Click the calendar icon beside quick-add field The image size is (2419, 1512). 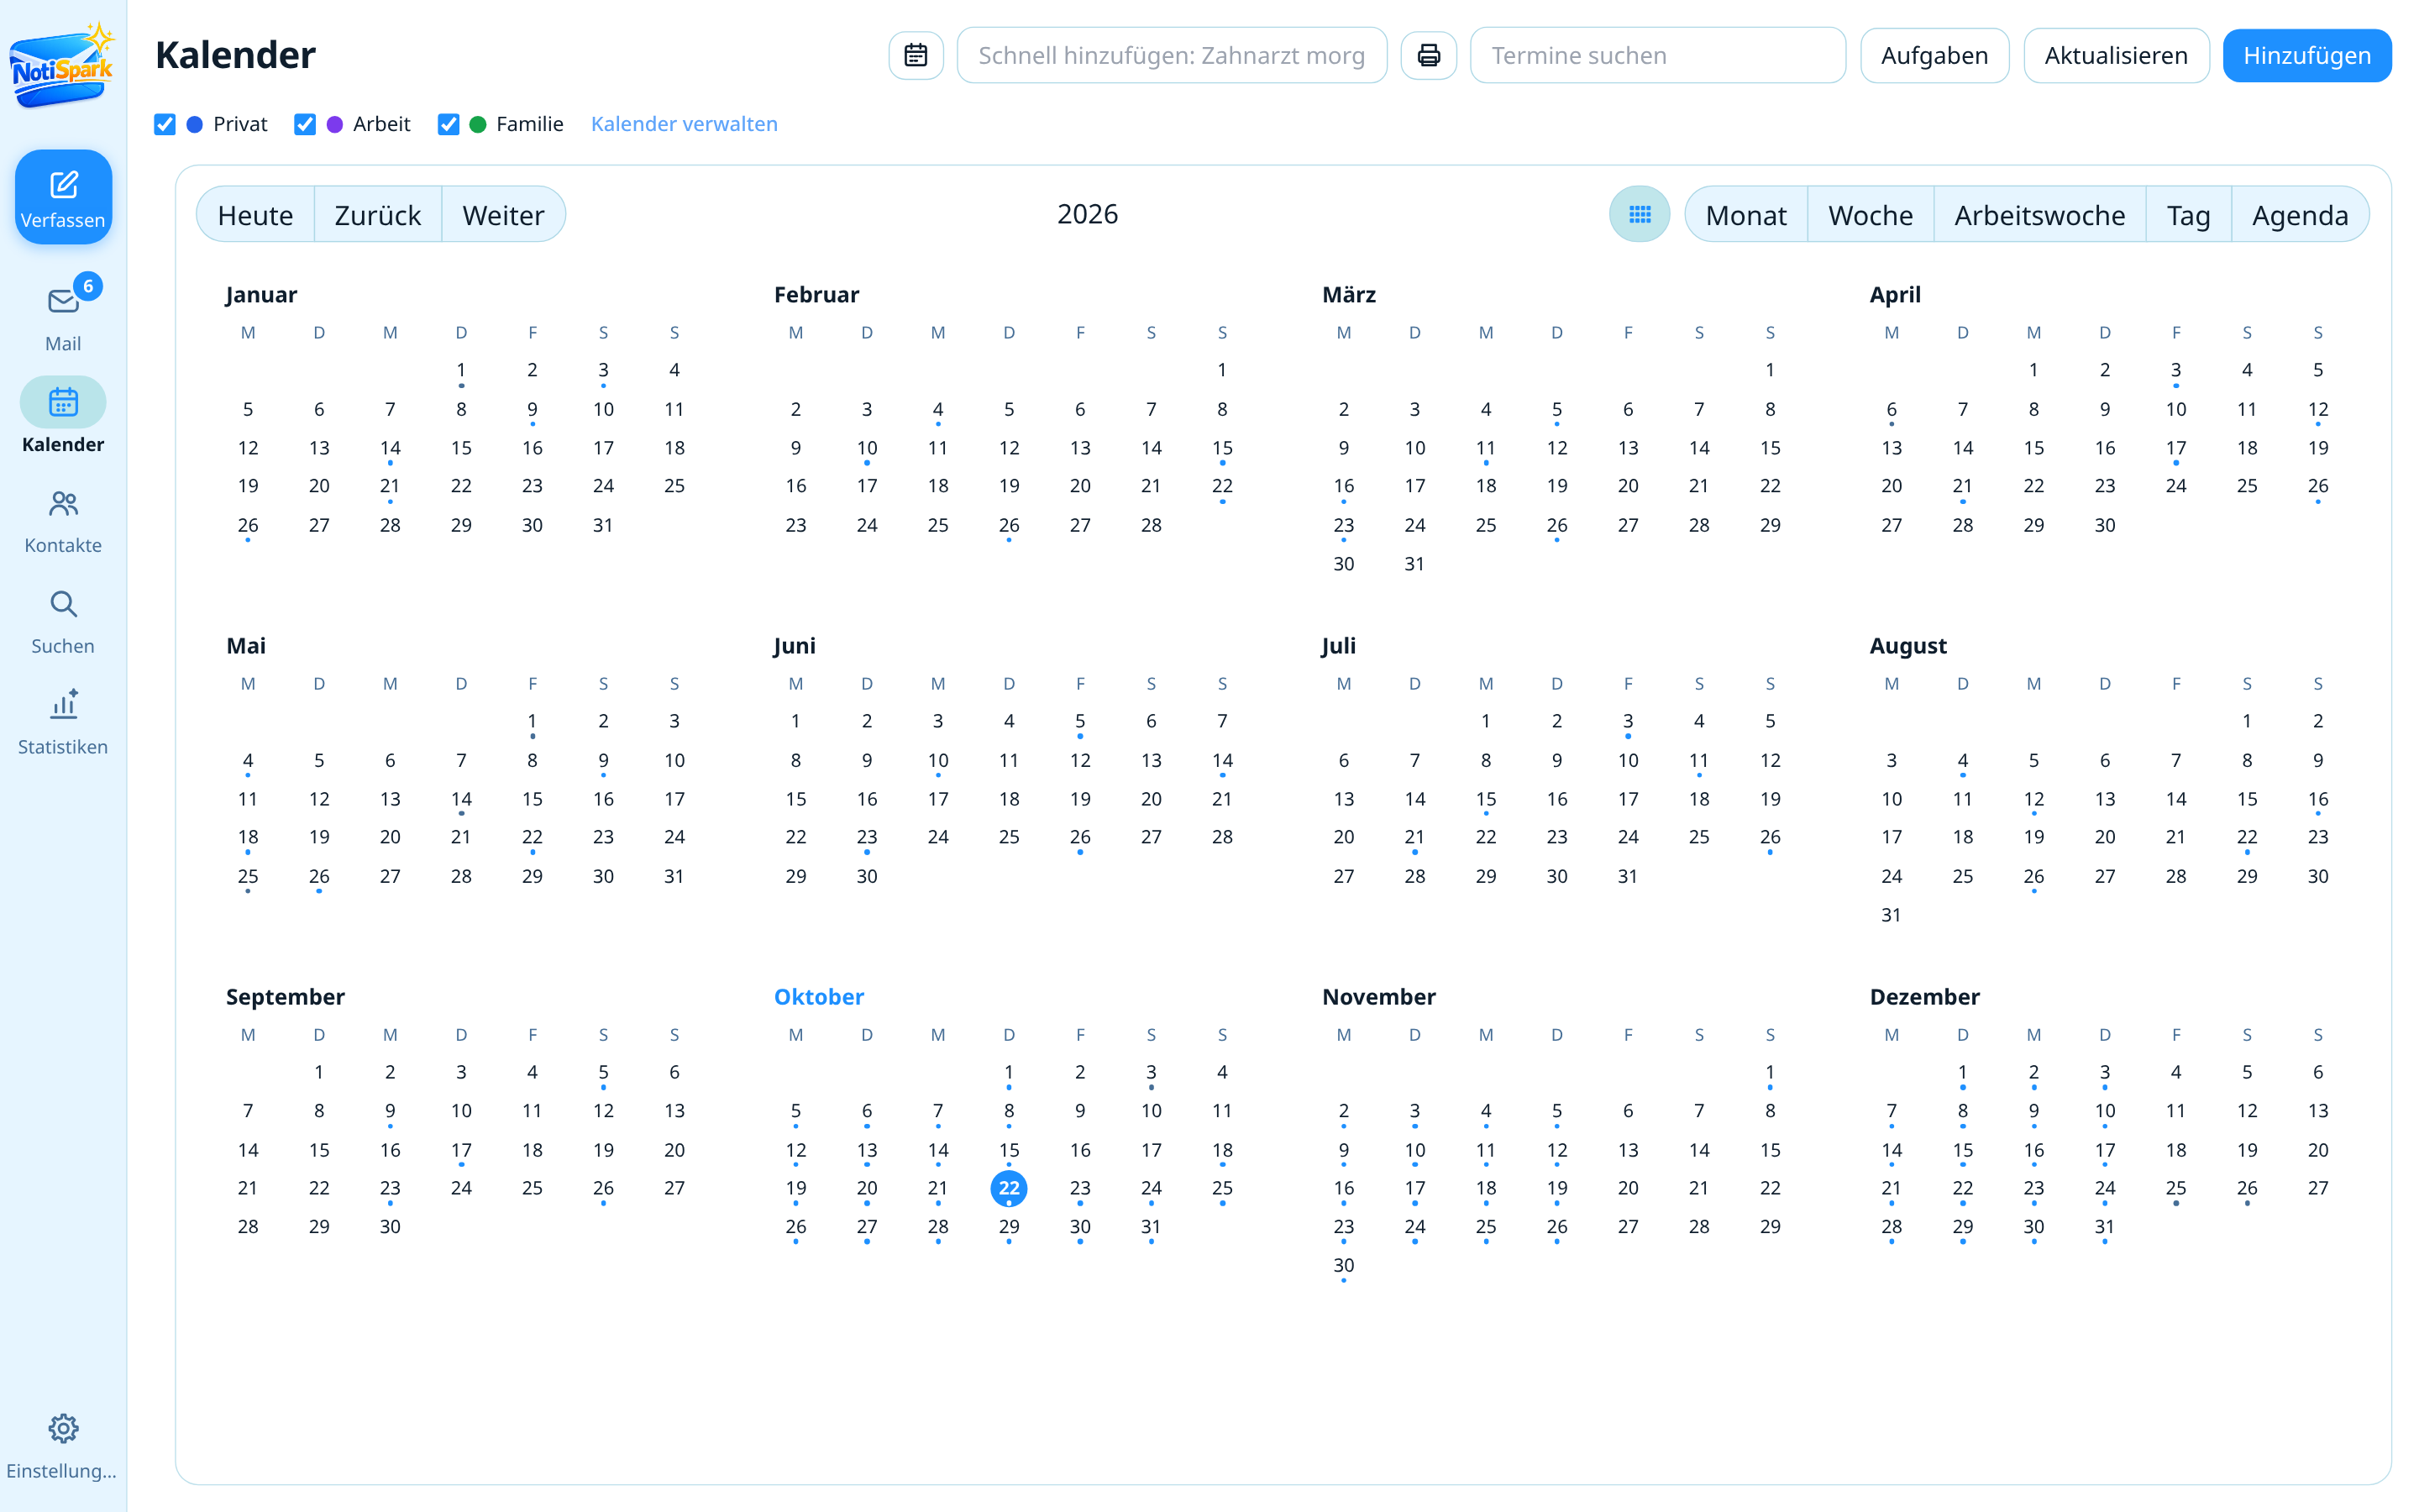[916, 55]
